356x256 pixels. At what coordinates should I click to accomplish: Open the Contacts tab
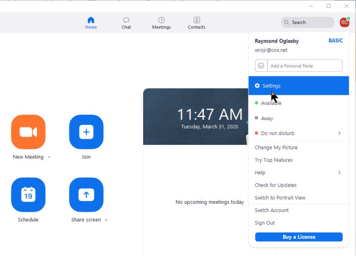coord(196,23)
